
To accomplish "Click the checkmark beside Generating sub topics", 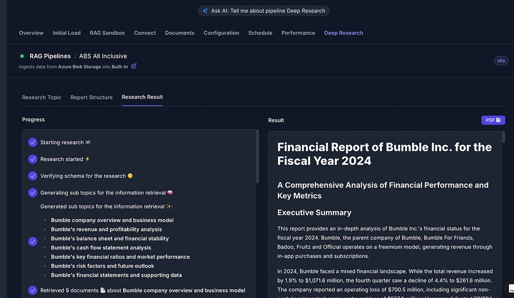I will [33, 193].
